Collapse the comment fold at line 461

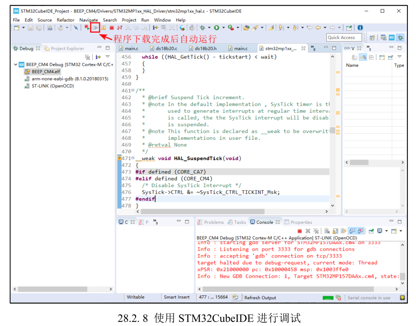tap(133, 90)
